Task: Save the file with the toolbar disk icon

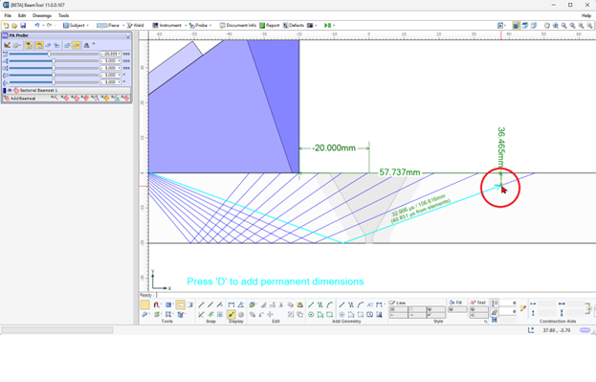Action: pyautogui.click(x=23, y=26)
